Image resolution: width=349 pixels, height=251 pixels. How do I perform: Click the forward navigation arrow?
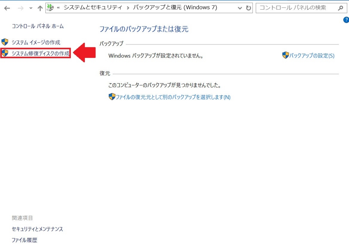(20, 9)
